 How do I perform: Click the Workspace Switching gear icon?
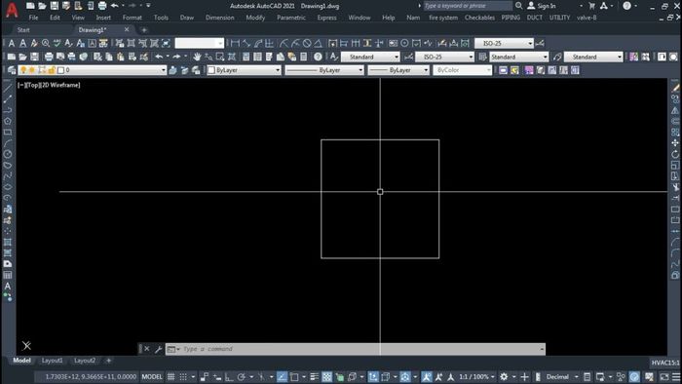coord(504,376)
